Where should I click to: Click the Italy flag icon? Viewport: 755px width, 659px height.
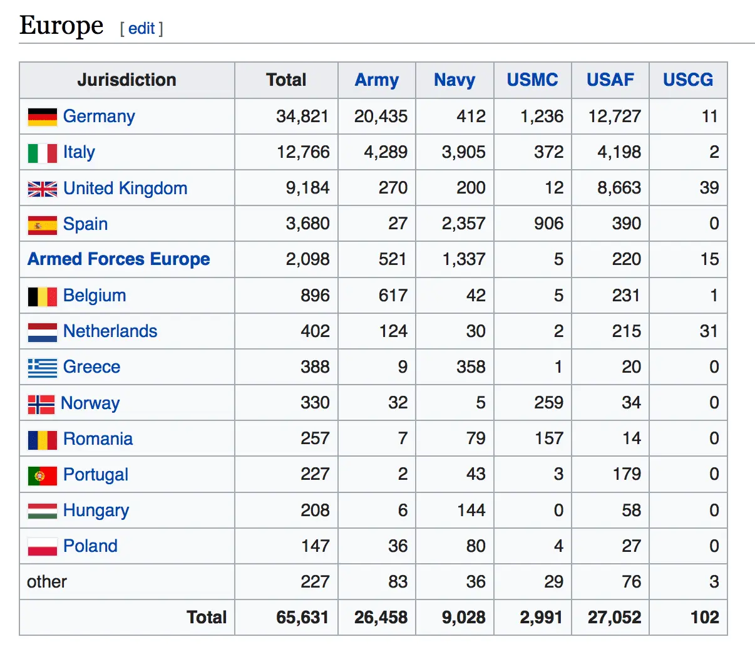42,153
